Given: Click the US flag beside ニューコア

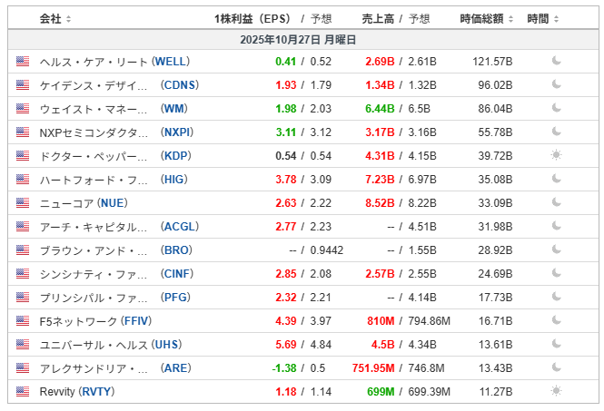Looking at the screenshot, I should point(23,202).
